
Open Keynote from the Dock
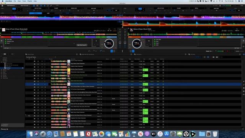coord(134,134)
